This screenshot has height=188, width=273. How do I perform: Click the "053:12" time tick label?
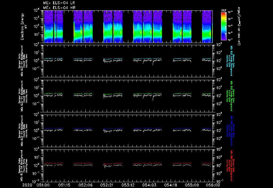[x=128, y=185]
